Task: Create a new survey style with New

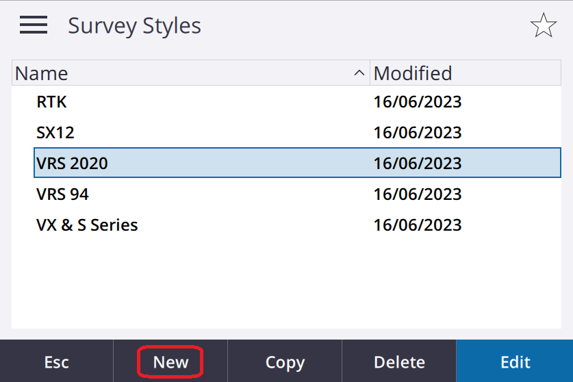Action: 170,362
